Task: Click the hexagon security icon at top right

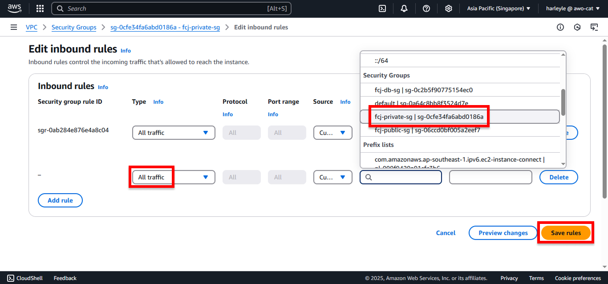Action: click(577, 27)
